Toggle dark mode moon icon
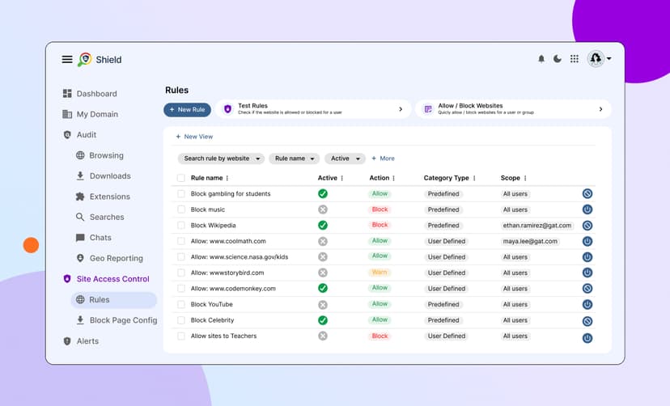670x406 pixels. pos(558,59)
